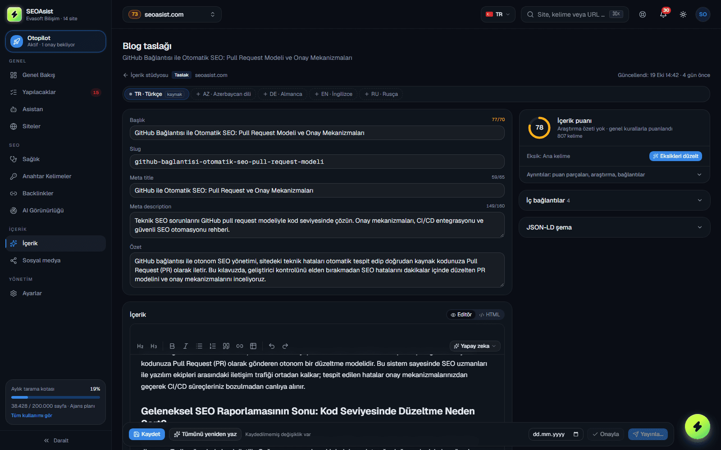Focus the site, keyword or URL search box
Viewport: 721px width, 450px height.
pos(575,14)
